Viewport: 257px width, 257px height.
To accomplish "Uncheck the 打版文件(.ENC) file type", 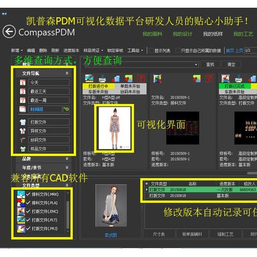I will 28,211.
